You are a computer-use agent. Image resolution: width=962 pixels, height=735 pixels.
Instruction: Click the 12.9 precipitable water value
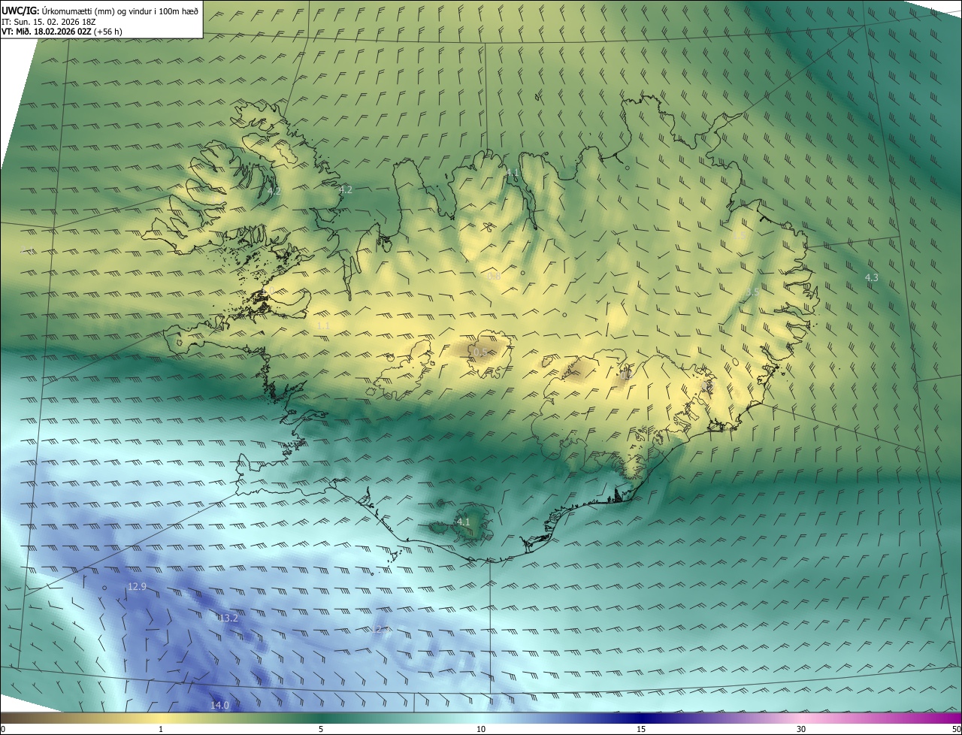pos(137,586)
